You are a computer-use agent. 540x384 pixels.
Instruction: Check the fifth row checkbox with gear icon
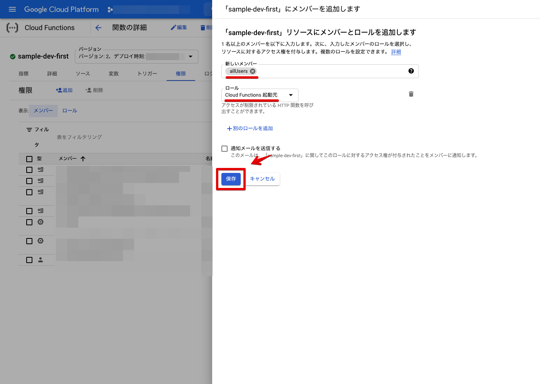(x=29, y=222)
